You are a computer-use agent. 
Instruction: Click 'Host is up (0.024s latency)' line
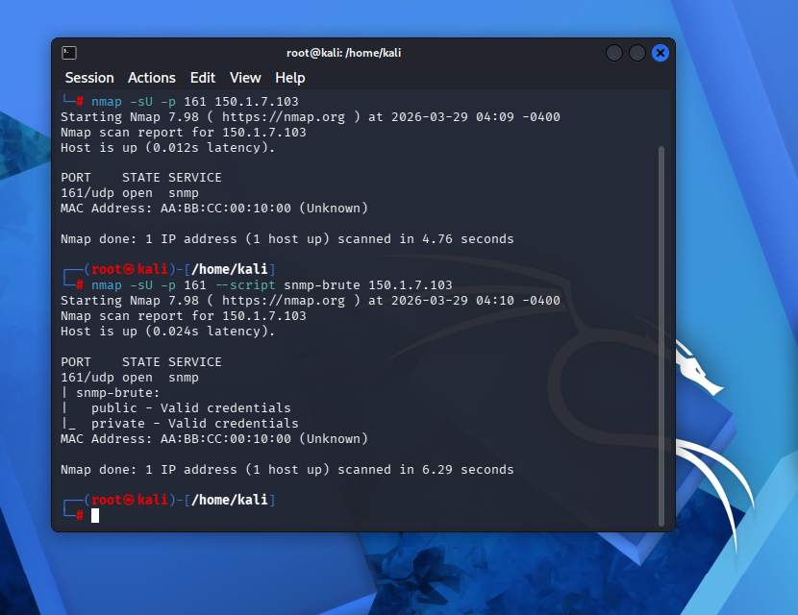point(168,332)
